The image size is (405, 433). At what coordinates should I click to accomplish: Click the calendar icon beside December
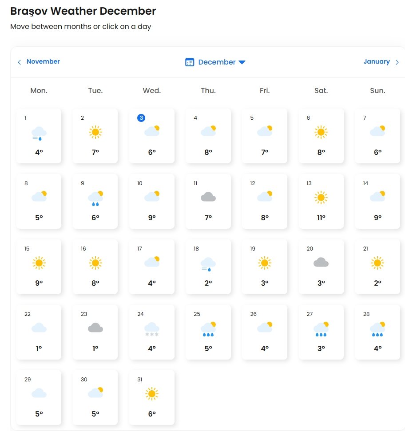click(x=190, y=62)
